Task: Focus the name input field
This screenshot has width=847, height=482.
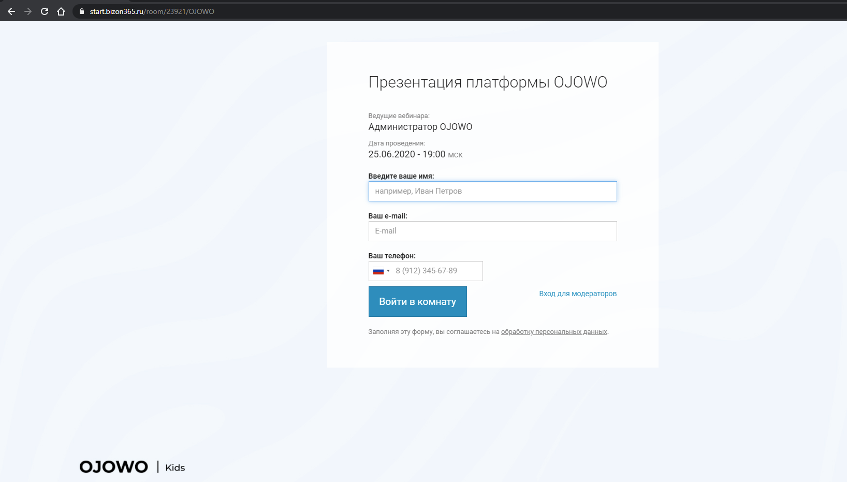Action: 492,191
